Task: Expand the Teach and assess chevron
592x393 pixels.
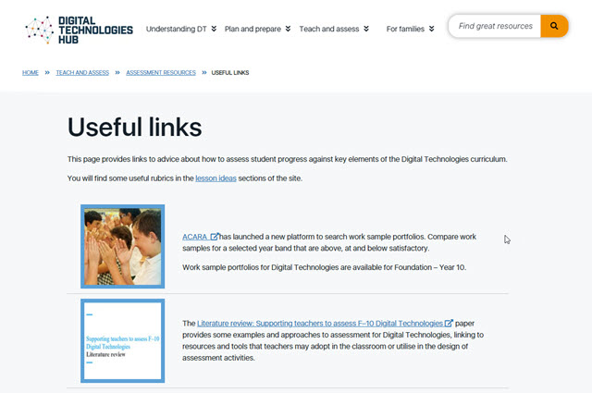Action: [x=366, y=29]
